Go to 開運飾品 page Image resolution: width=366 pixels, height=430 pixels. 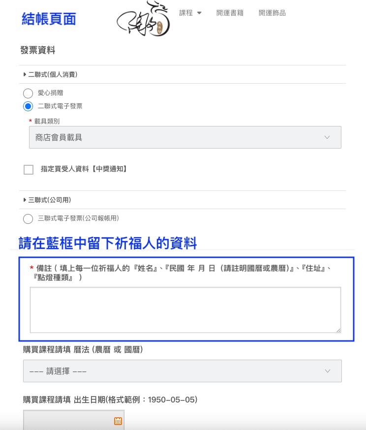tap(272, 13)
